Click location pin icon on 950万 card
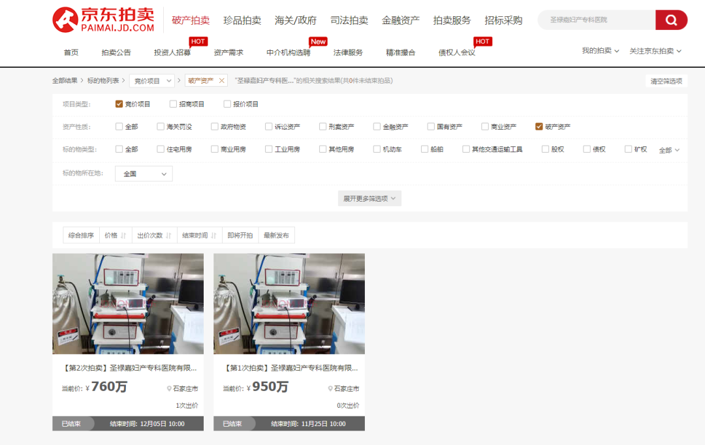This screenshot has width=705, height=445. point(330,389)
